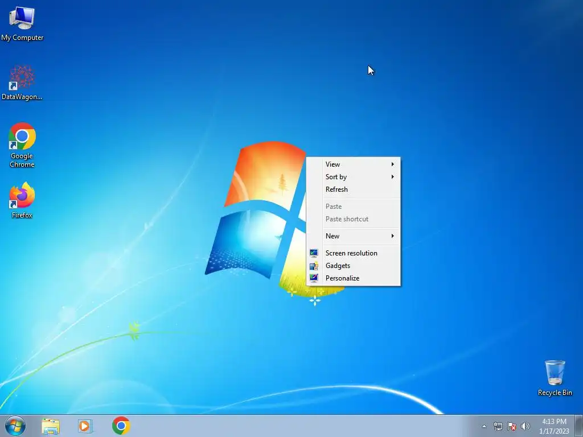Image resolution: width=583 pixels, height=437 pixels.
Task: Click the arrow beside Sort by
Action: [x=393, y=177]
